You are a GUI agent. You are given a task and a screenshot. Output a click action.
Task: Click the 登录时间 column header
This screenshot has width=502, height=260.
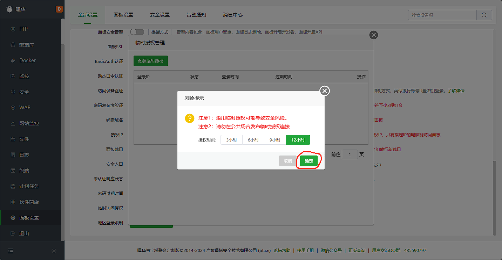230,77
